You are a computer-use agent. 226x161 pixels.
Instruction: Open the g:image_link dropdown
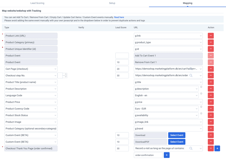(x=168, y=122)
